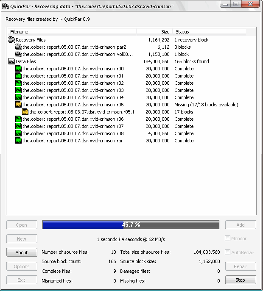Click the '1 recovery block' status

(191, 40)
